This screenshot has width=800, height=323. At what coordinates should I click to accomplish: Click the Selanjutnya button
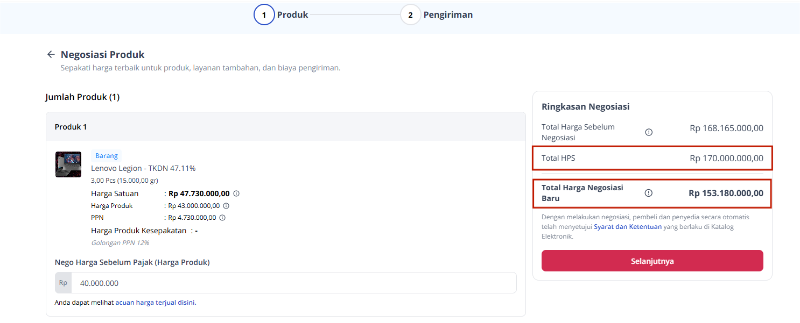[652, 261]
